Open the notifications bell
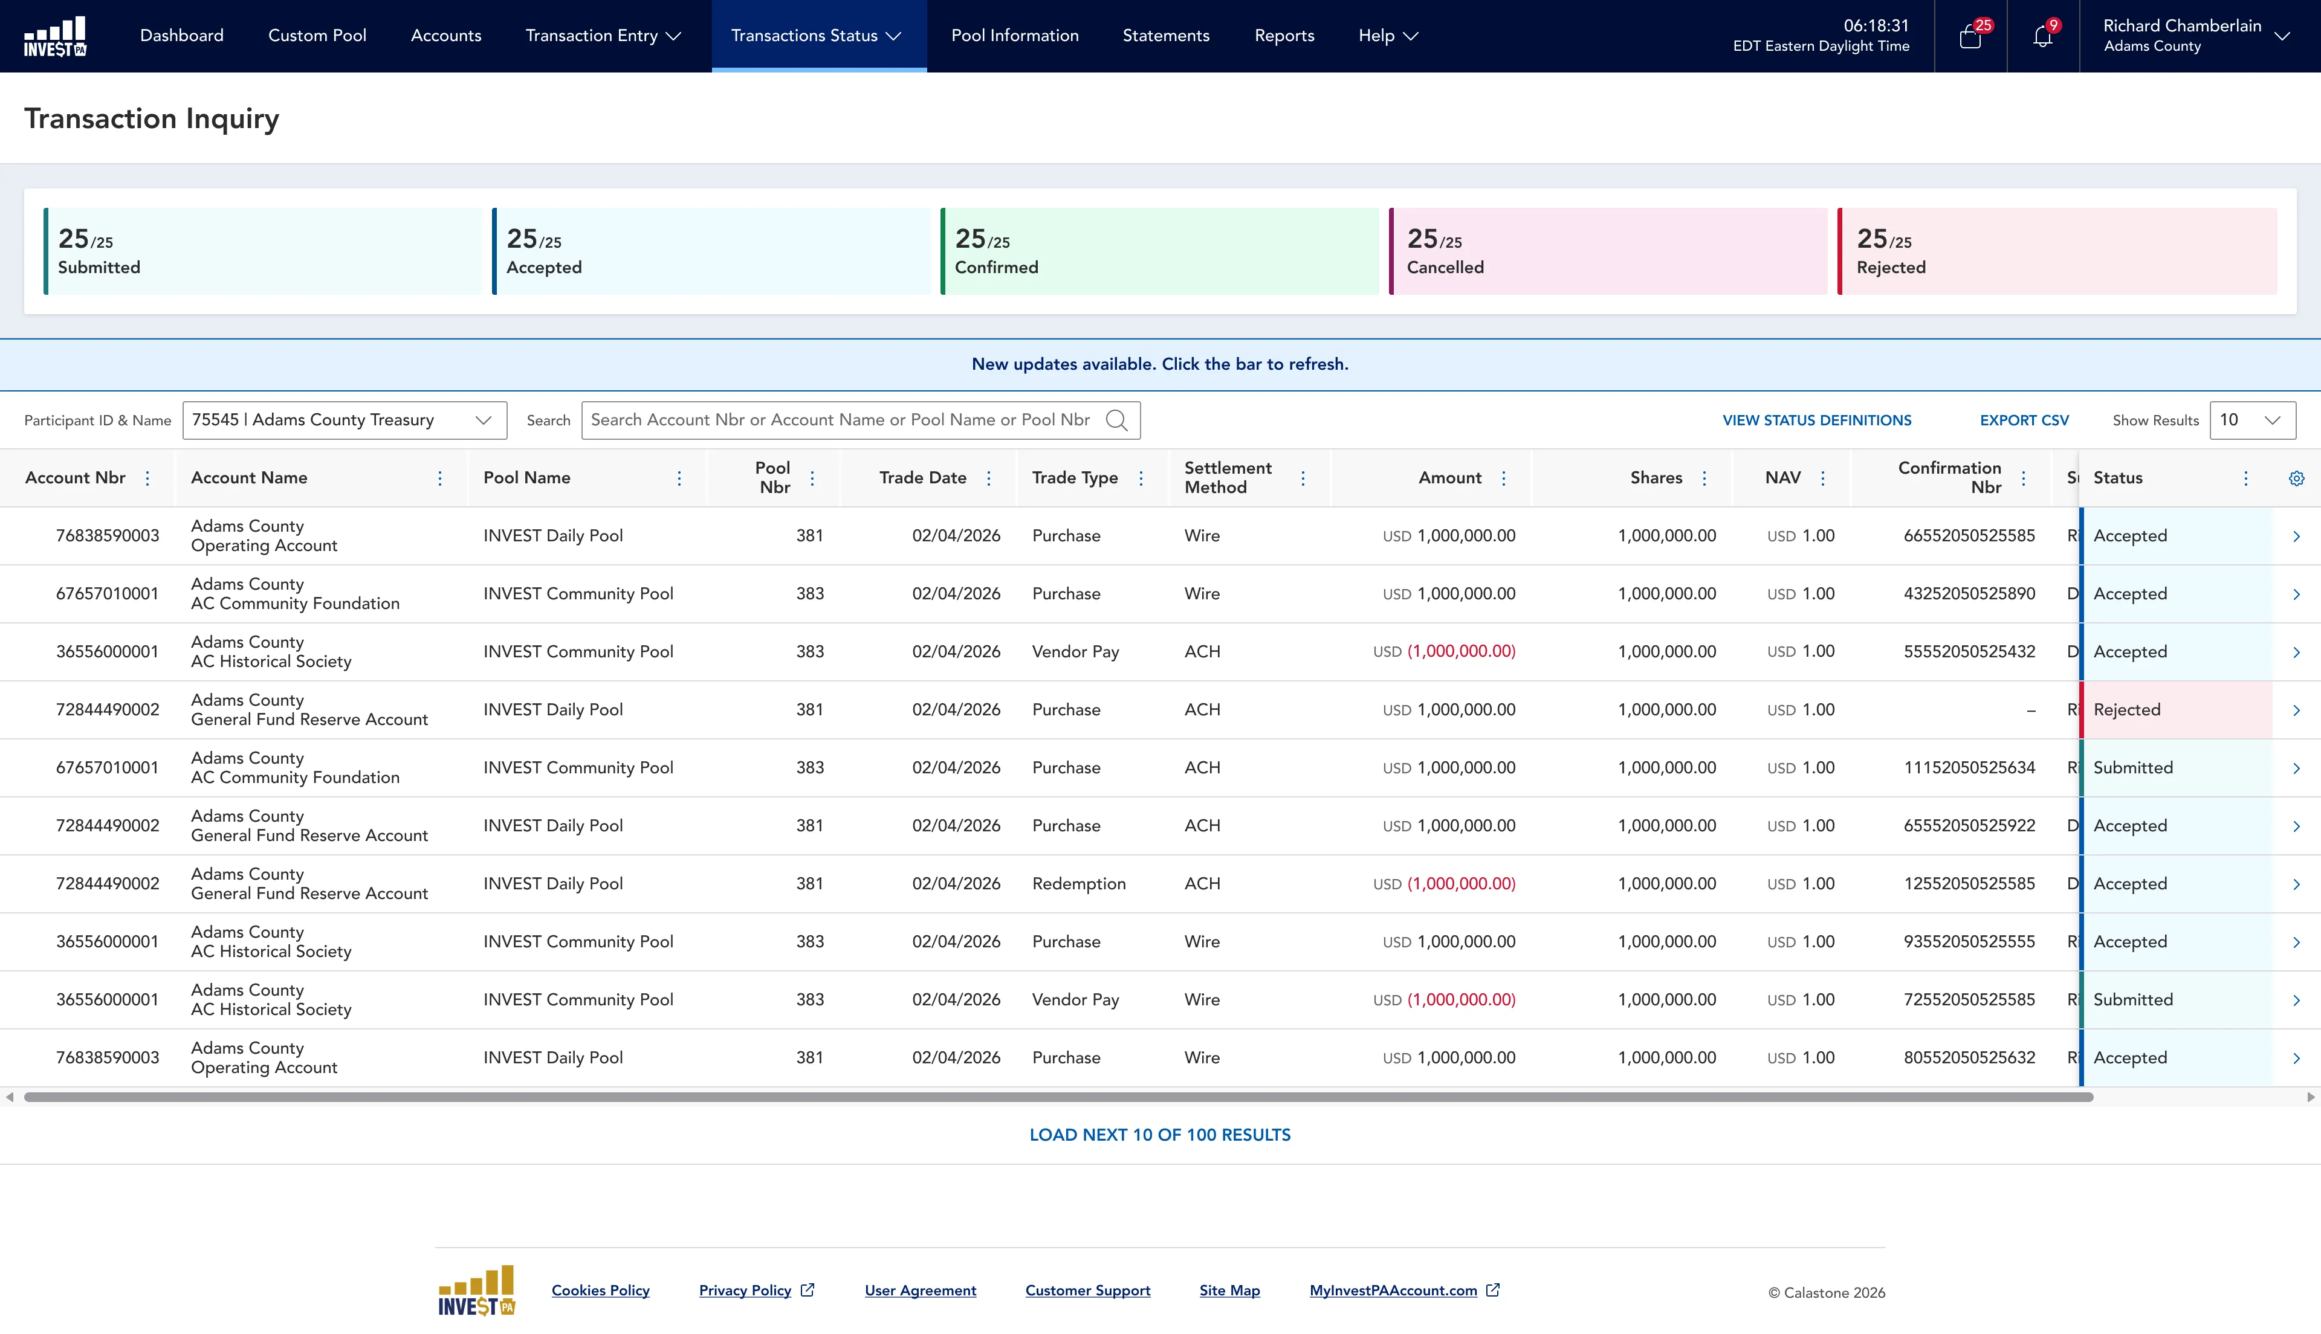Screen dimensions: 2321x1334 point(2042,36)
